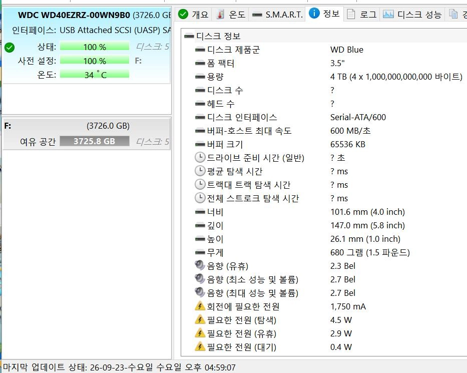Image resolution: width=467 pixels, height=373 pixels.
Task: Click the 디스크 수 row label
Action: [x=225, y=90]
